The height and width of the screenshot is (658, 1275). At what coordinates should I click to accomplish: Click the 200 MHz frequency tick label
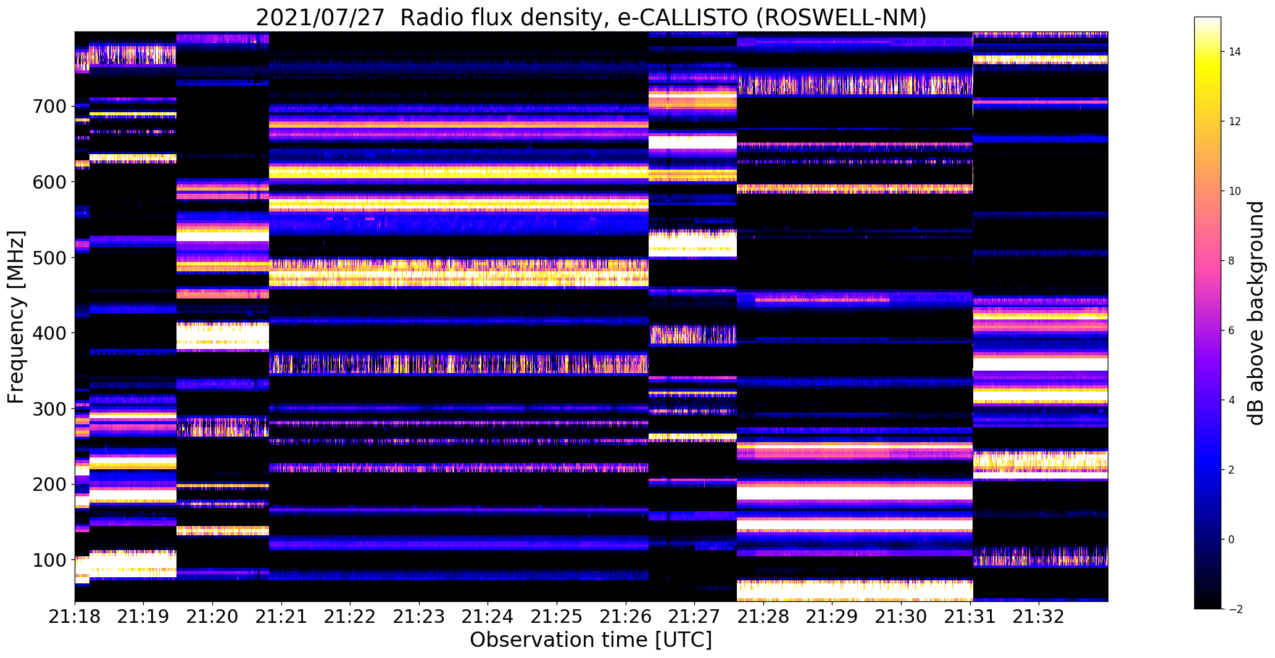[49, 484]
